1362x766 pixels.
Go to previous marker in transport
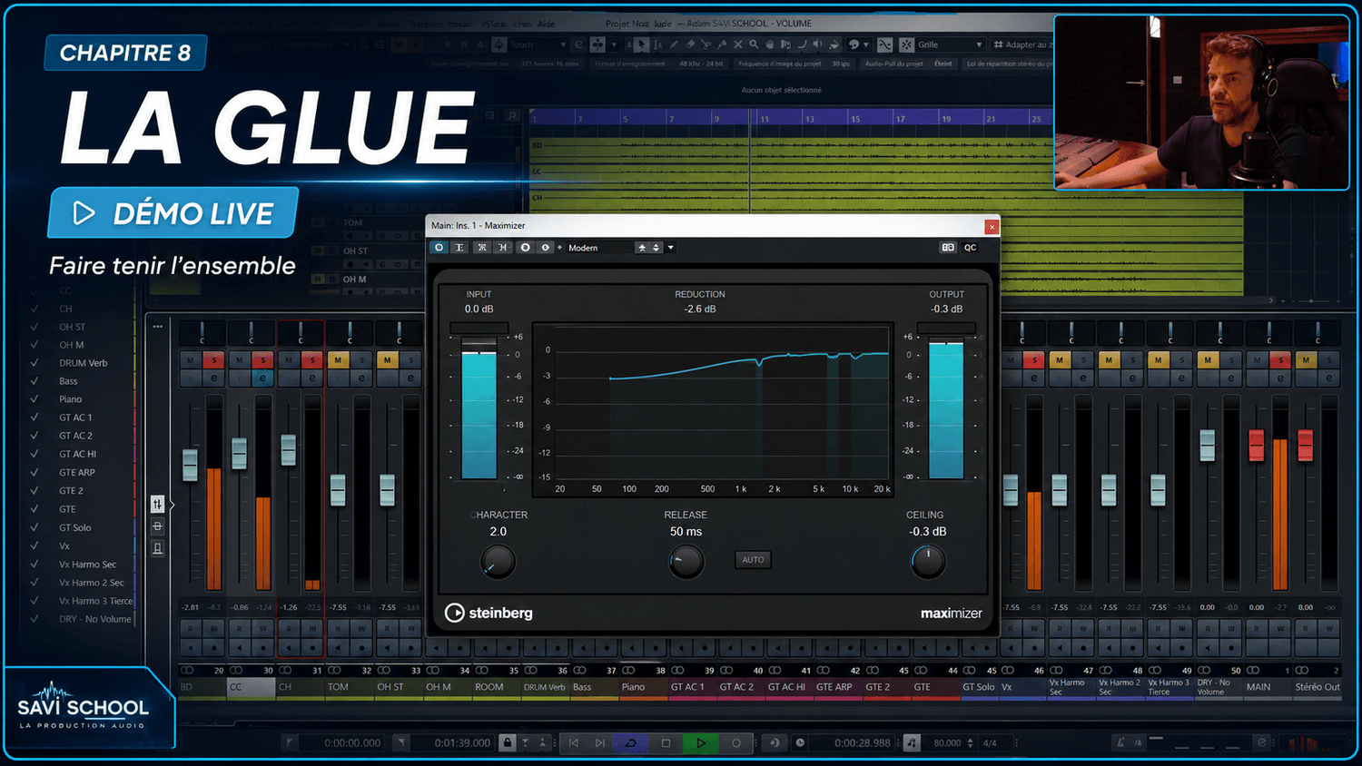point(574,742)
